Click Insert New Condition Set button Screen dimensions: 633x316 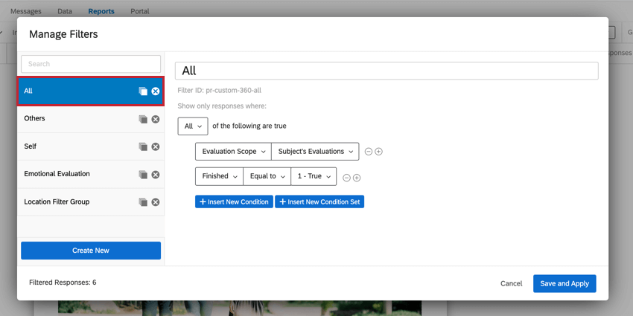pyautogui.click(x=319, y=202)
